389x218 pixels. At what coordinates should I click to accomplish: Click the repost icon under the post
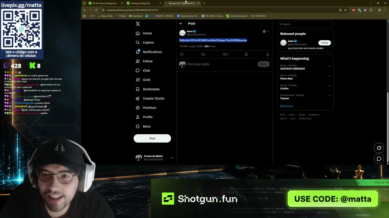[x=203, y=54]
